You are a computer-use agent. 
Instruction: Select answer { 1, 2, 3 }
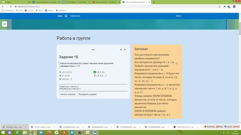[65, 76]
